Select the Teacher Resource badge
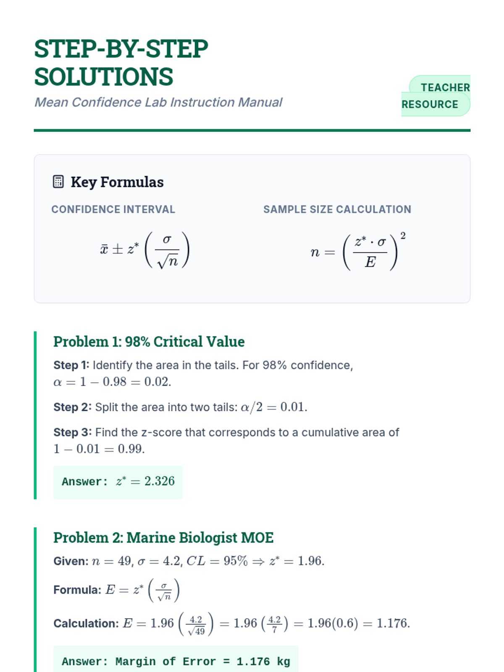Image resolution: width=504 pixels, height=672 pixels. pos(436,96)
